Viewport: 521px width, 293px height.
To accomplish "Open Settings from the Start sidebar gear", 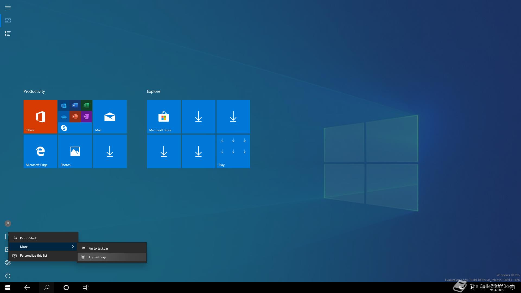I will [8, 263].
